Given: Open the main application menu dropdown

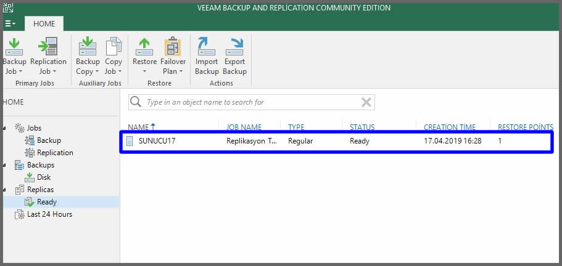Looking at the screenshot, I should pos(10,24).
